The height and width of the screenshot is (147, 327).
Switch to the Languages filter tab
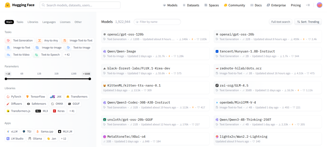pyautogui.click(x=49, y=22)
